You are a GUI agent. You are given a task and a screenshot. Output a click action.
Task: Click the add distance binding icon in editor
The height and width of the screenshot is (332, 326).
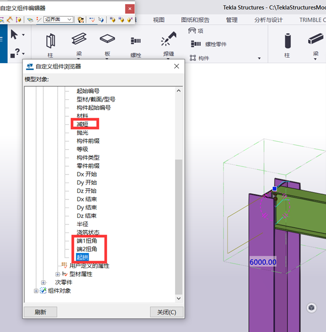[9, 20]
